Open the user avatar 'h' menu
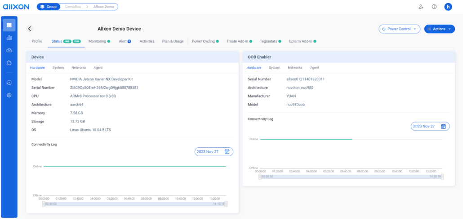The height and width of the screenshot is (219, 463). tap(448, 7)
